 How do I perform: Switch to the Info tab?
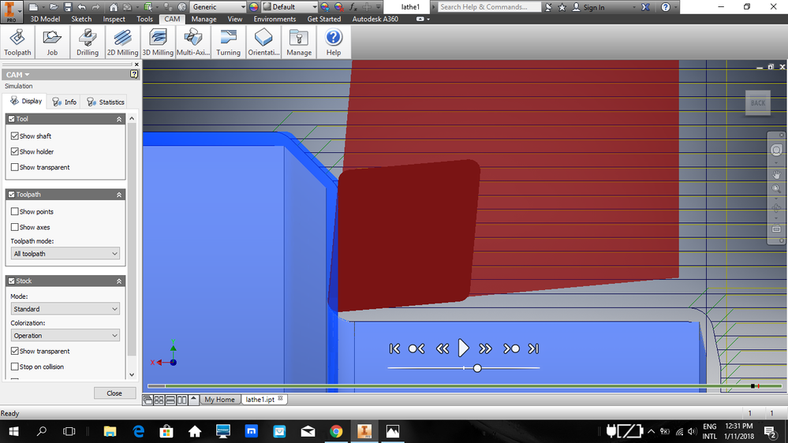click(65, 102)
